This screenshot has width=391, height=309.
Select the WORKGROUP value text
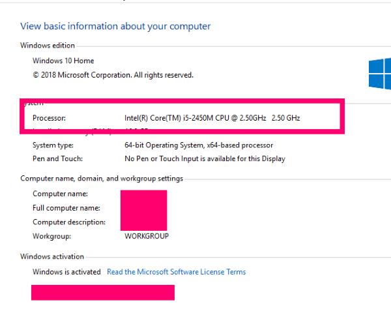click(x=147, y=236)
